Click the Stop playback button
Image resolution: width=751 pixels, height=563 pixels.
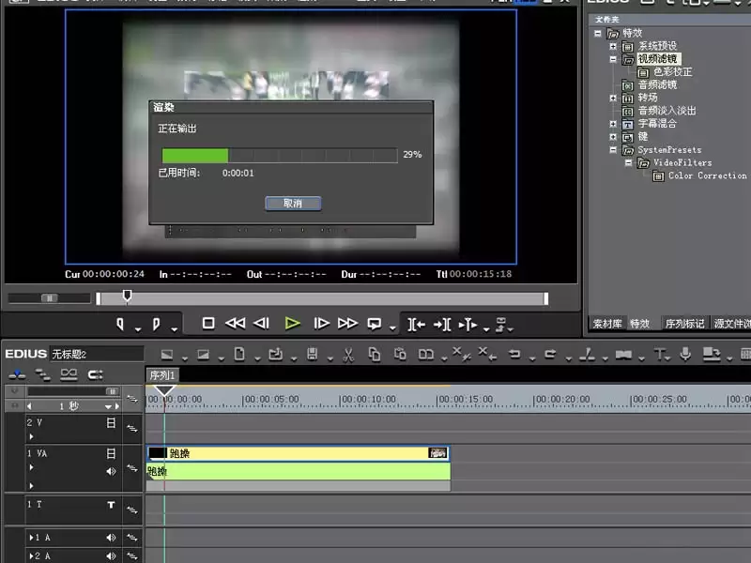point(208,324)
